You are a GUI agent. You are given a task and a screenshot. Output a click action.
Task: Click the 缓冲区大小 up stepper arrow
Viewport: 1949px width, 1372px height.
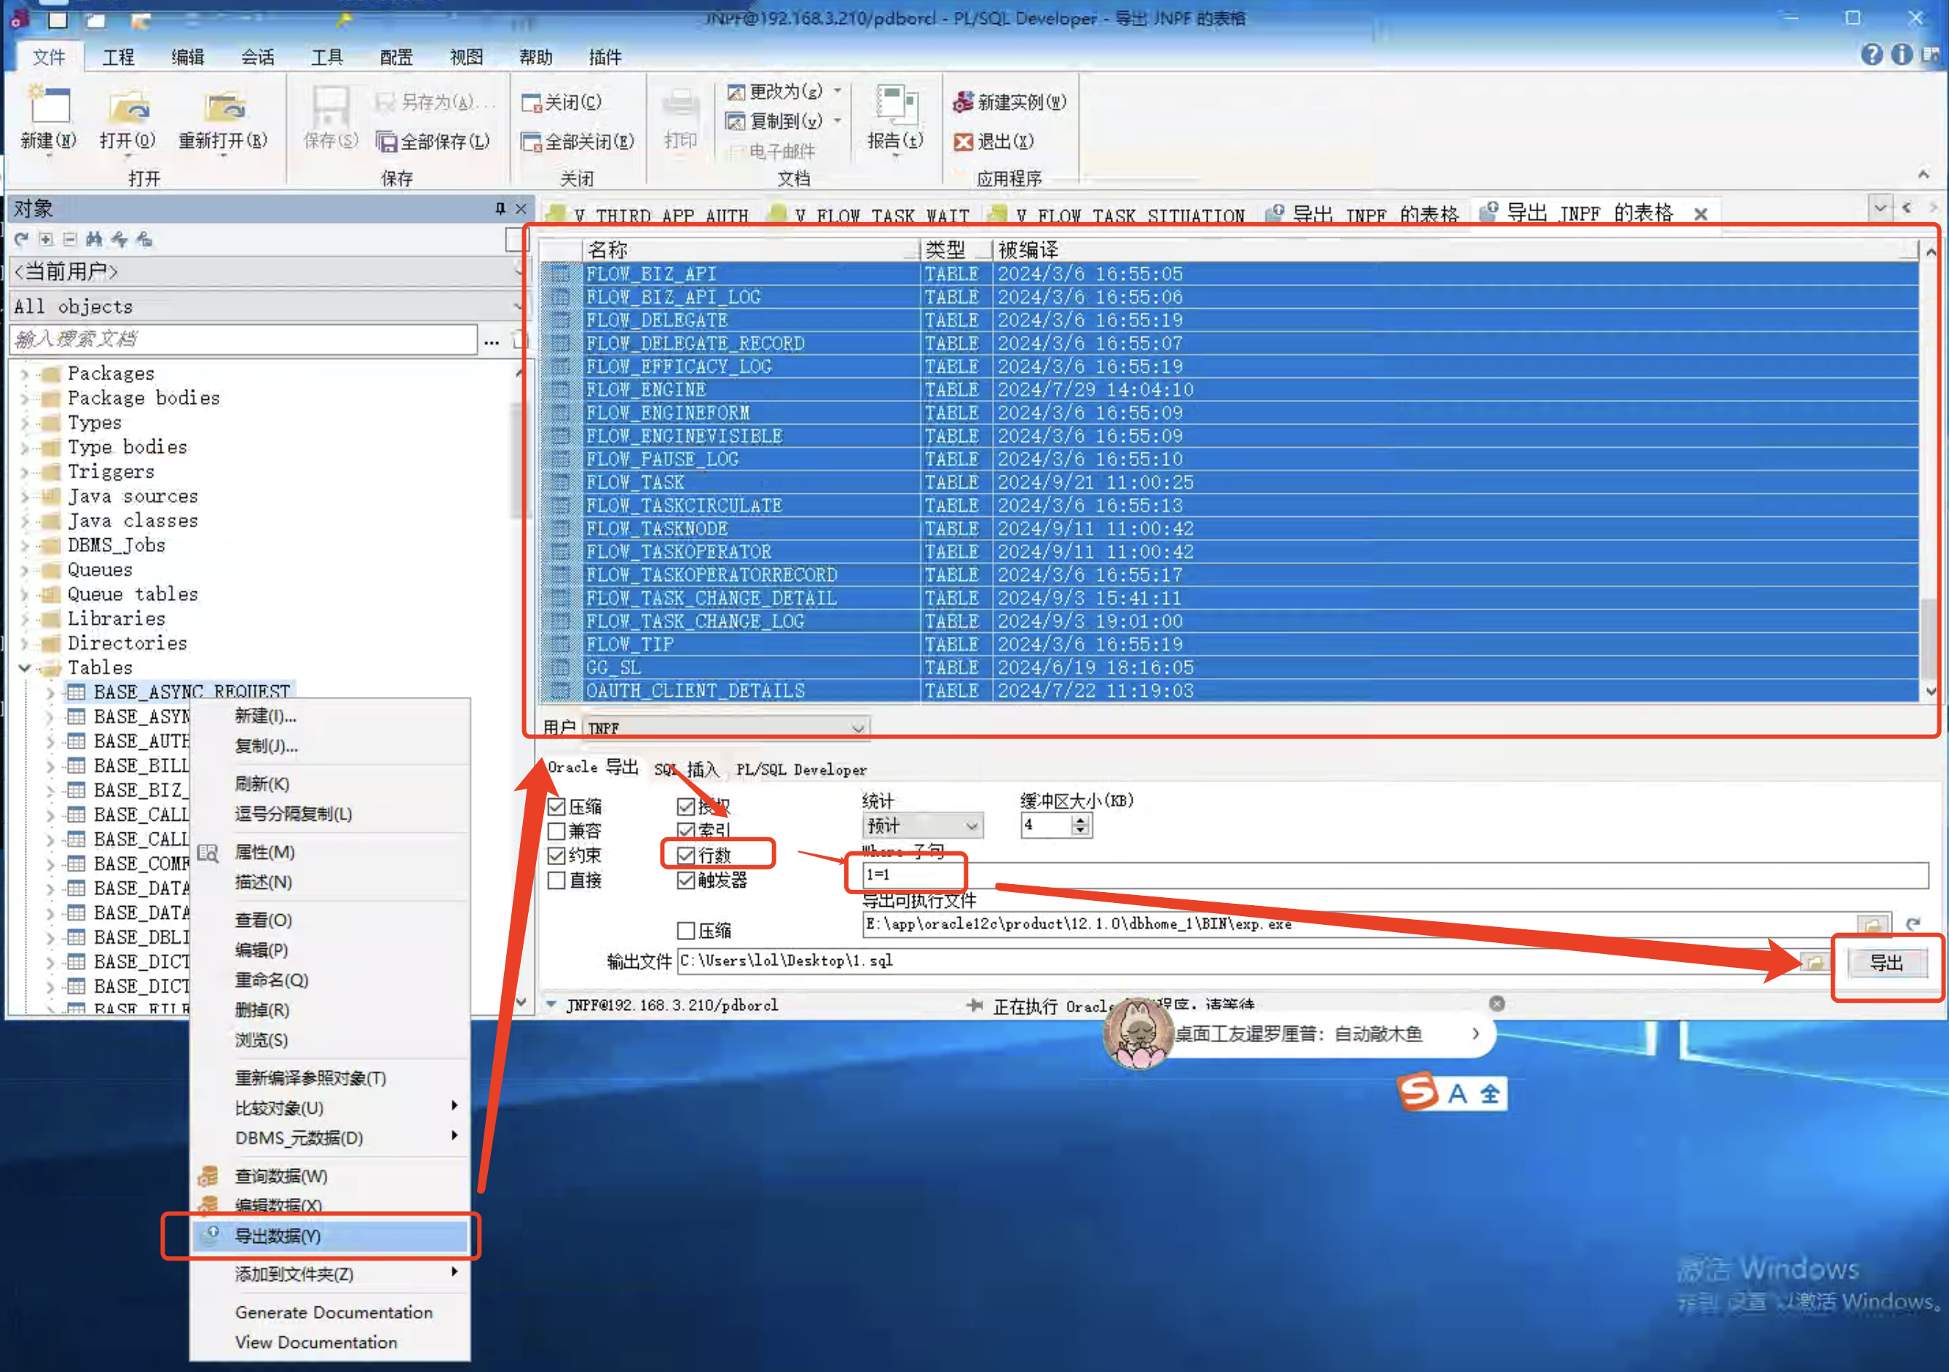tap(1080, 819)
